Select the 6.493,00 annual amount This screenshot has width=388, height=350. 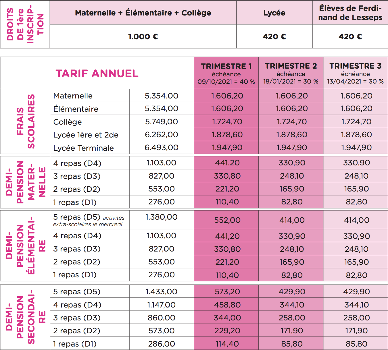pos(161,148)
